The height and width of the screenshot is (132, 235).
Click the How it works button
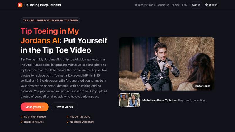pos(64,107)
